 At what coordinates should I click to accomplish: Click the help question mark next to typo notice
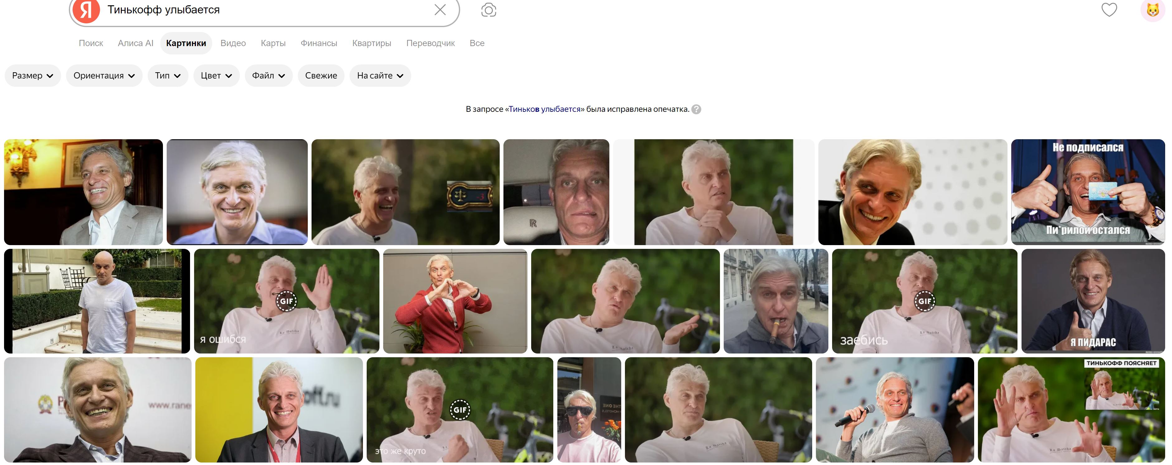pyautogui.click(x=696, y=109)
